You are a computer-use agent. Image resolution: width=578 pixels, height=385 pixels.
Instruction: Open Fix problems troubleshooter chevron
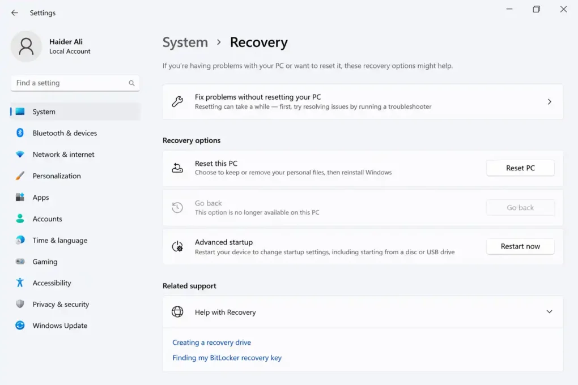(x=549, y=102)
